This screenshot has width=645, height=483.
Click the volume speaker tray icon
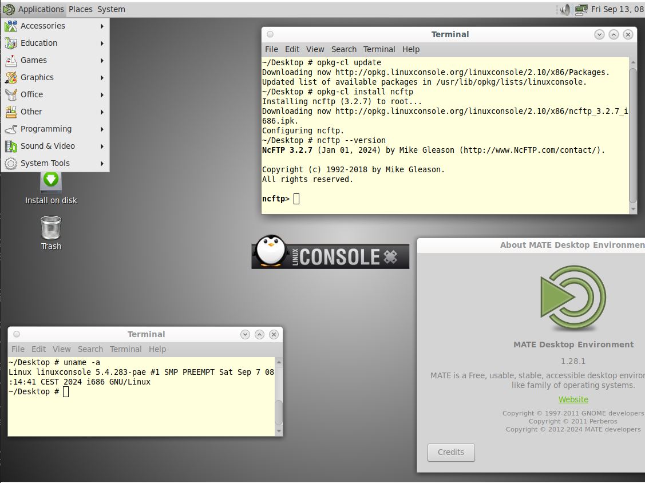pyautogui.click(x=565, y=10)
